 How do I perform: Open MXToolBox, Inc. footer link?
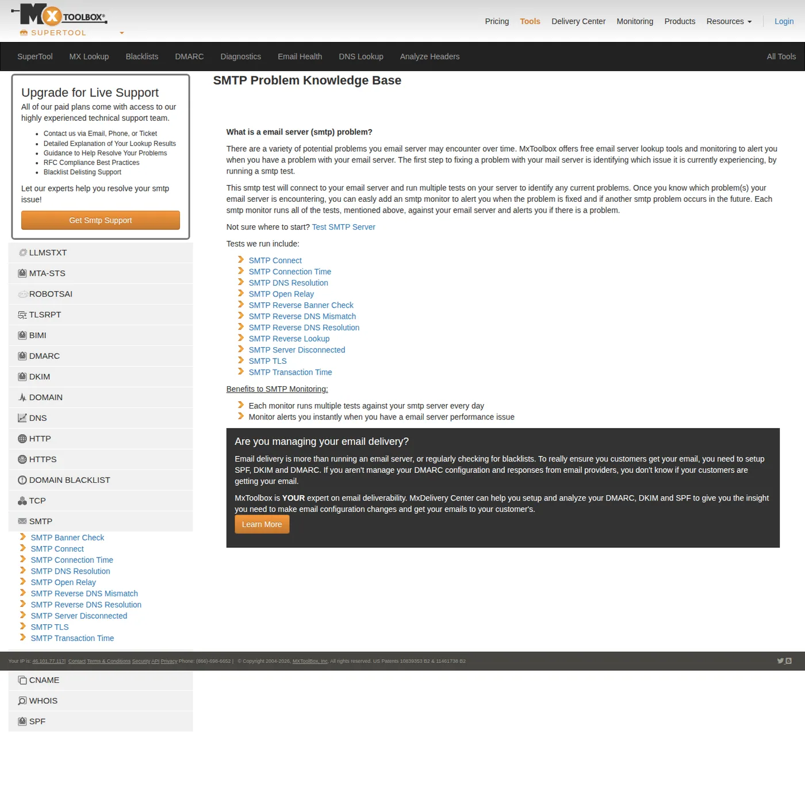[310, 661]
